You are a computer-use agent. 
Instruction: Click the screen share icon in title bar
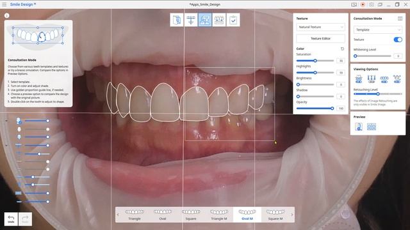(x=354, y=4)
